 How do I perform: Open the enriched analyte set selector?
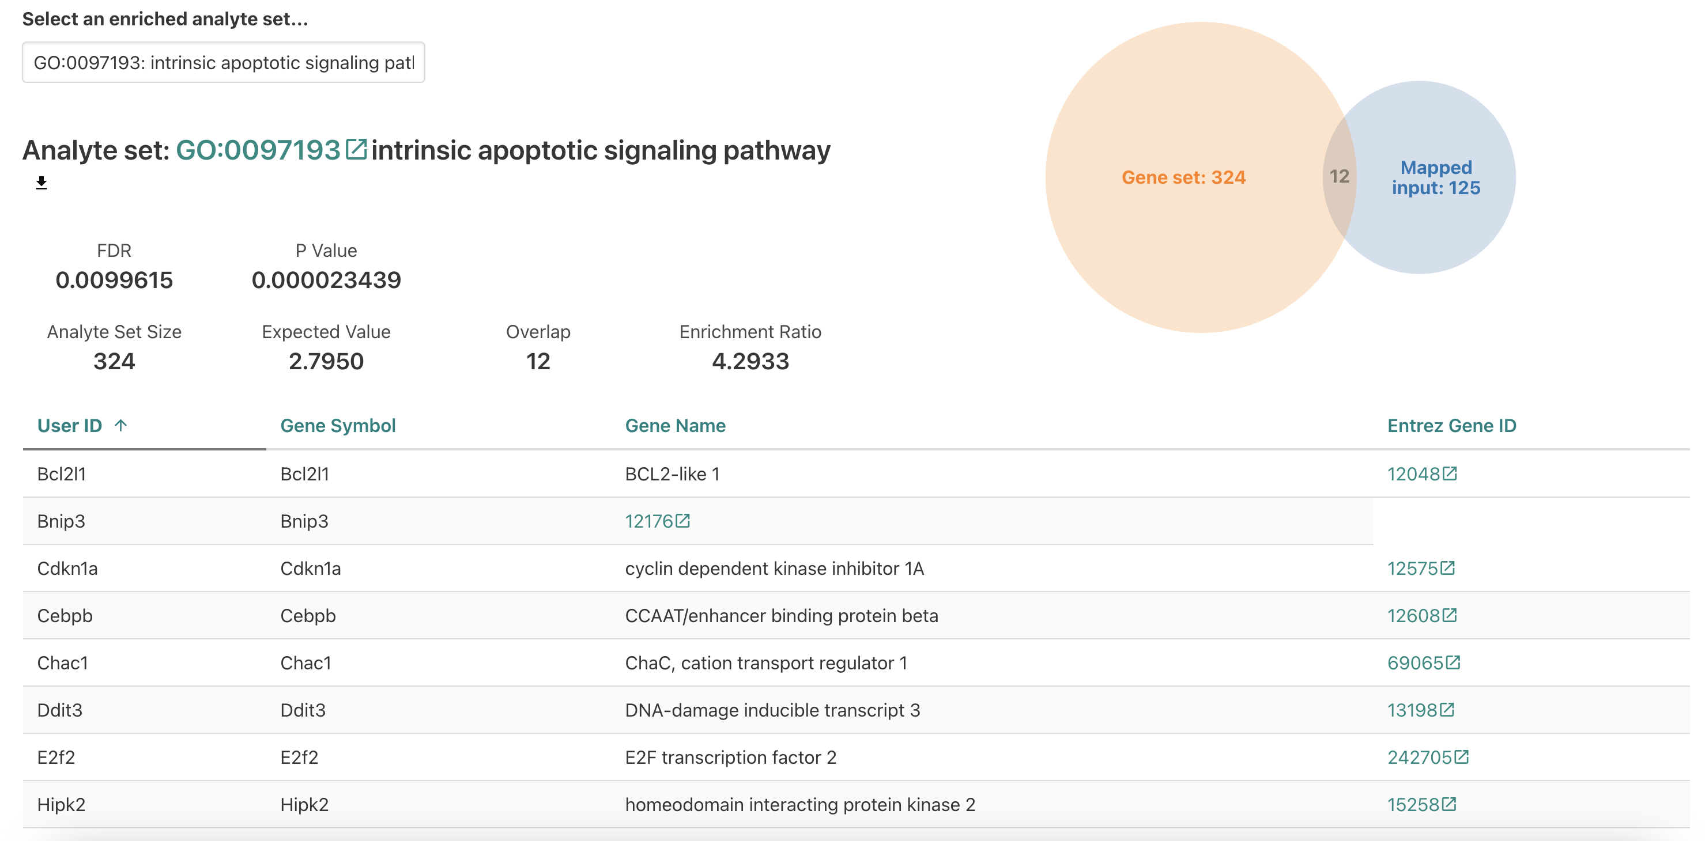tap(224, 62)
